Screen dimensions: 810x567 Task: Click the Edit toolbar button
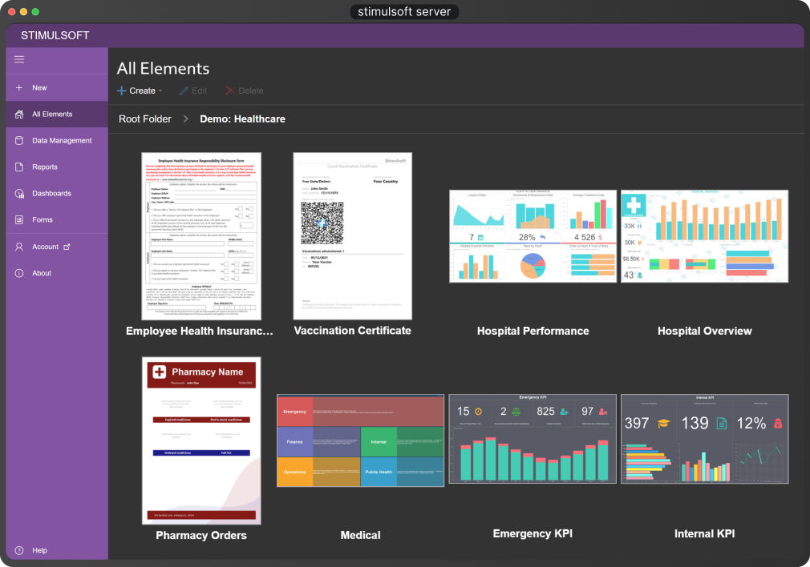(x=193, y=91)
